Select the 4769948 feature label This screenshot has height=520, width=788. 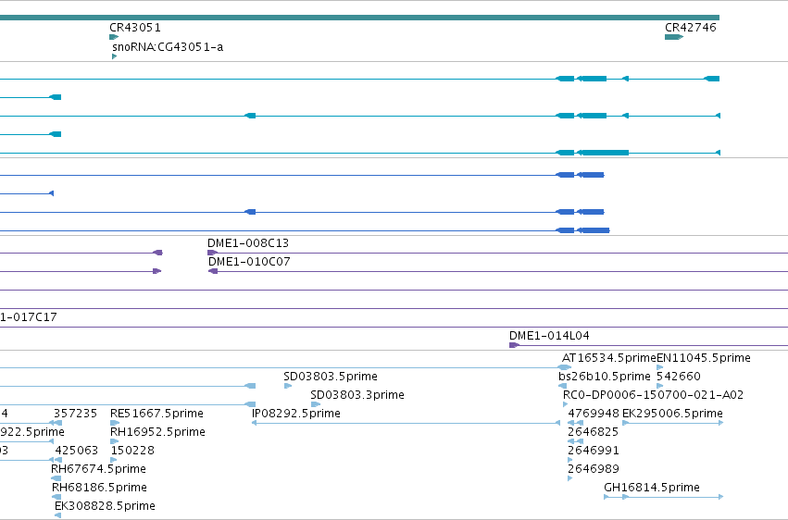click(594, 414)
